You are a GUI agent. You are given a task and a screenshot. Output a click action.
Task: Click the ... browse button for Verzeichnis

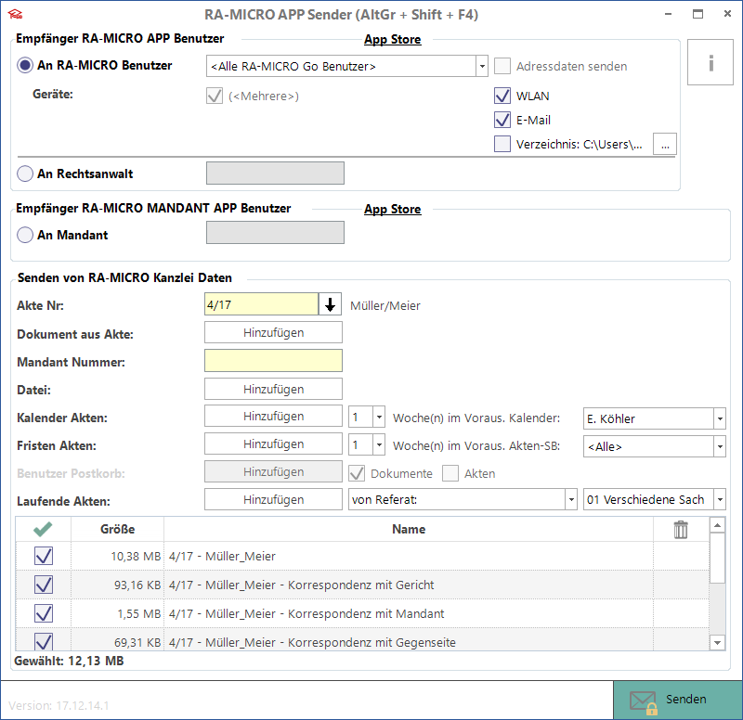pos(665,144)
